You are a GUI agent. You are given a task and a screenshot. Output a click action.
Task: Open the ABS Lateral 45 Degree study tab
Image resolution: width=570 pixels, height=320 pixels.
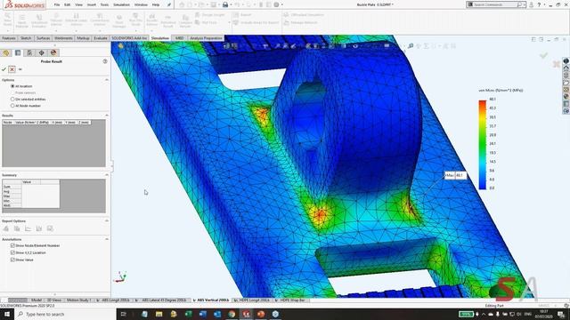click(163, 300)
